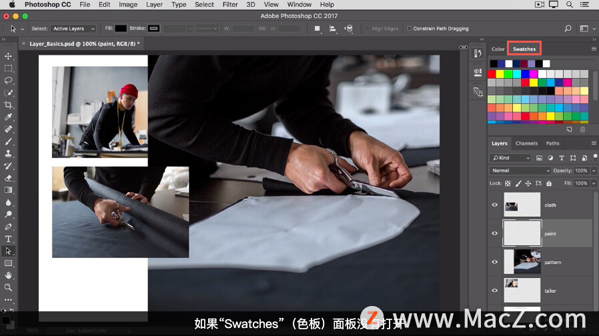Filter layers by type layers icon
The image size is (599, 336).
click(x=562, y=158)
